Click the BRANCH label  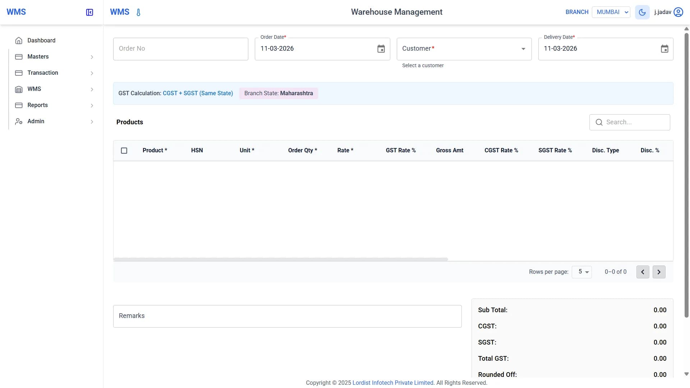pyautogui.click(x=577, y=12)
